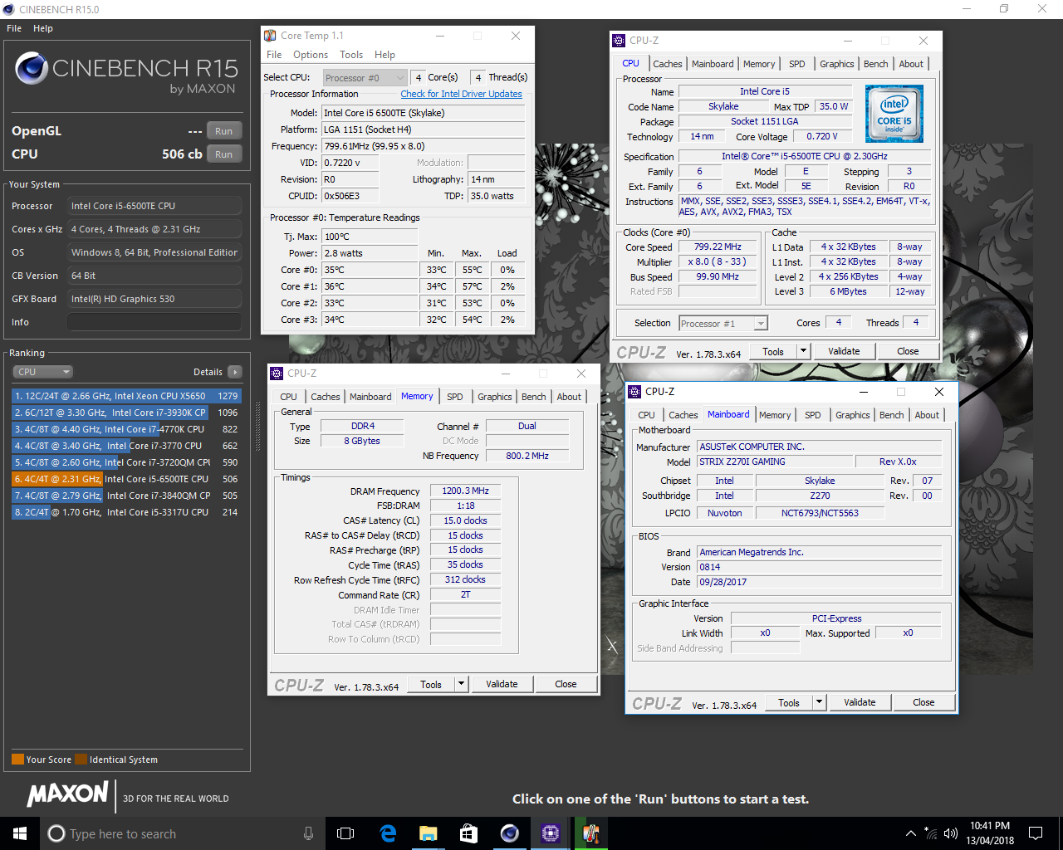The image size is (1063, 850).
Task: Click the Cinebench title bar icon
Action: tap(8, 9)
